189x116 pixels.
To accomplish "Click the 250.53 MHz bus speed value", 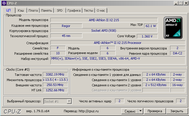I will [x=55, y=85].
